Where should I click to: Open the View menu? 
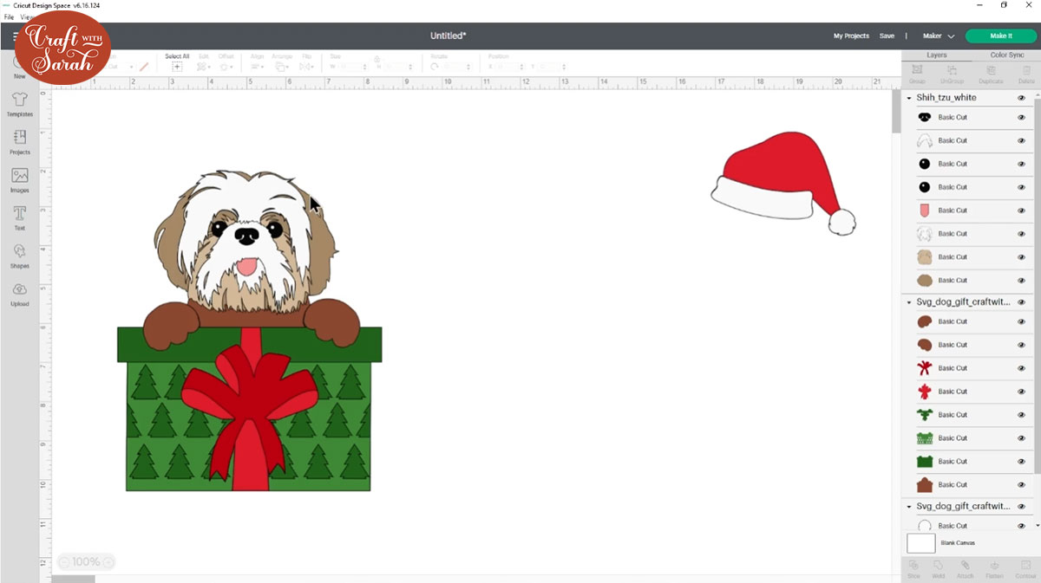click(x=27, y=17)
